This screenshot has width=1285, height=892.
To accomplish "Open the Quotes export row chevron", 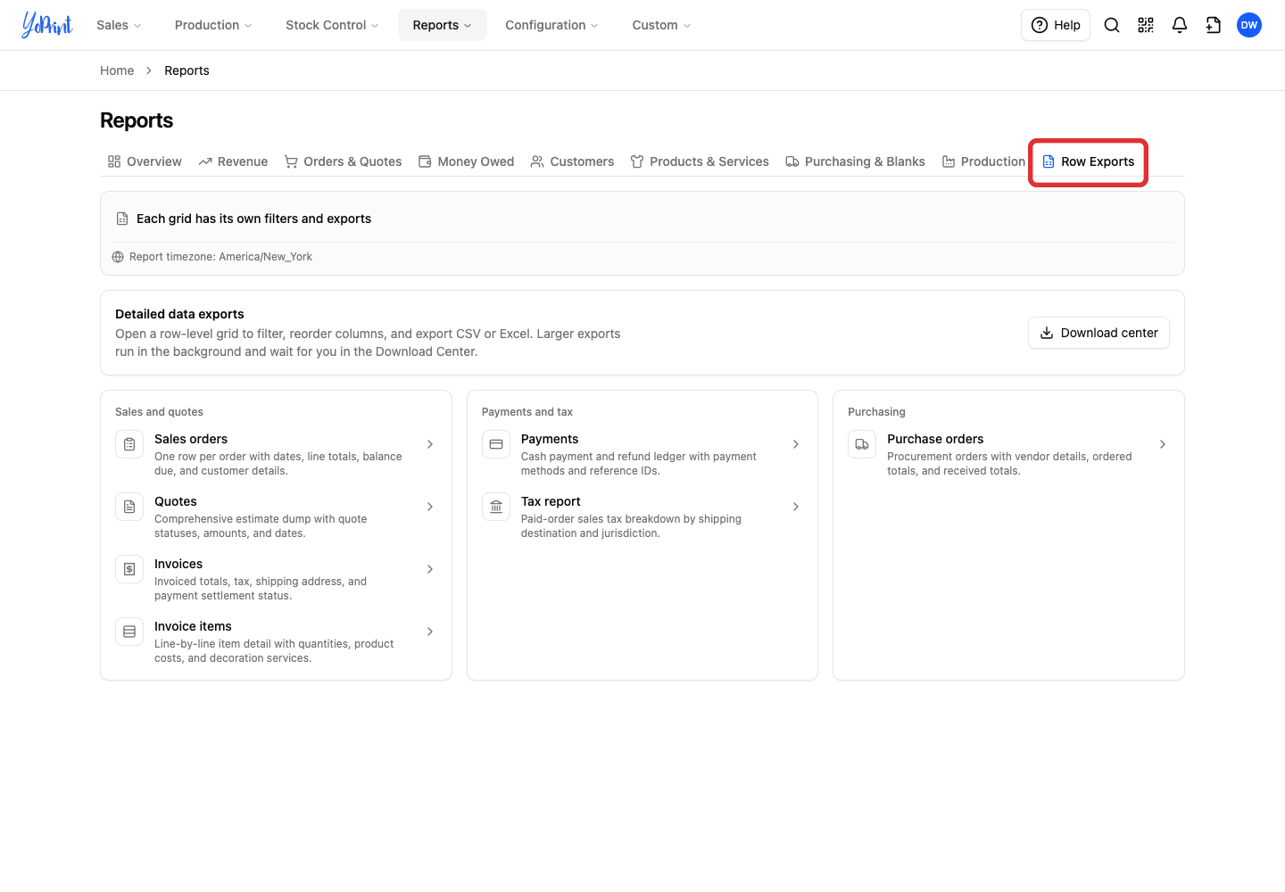I will 430,507.
